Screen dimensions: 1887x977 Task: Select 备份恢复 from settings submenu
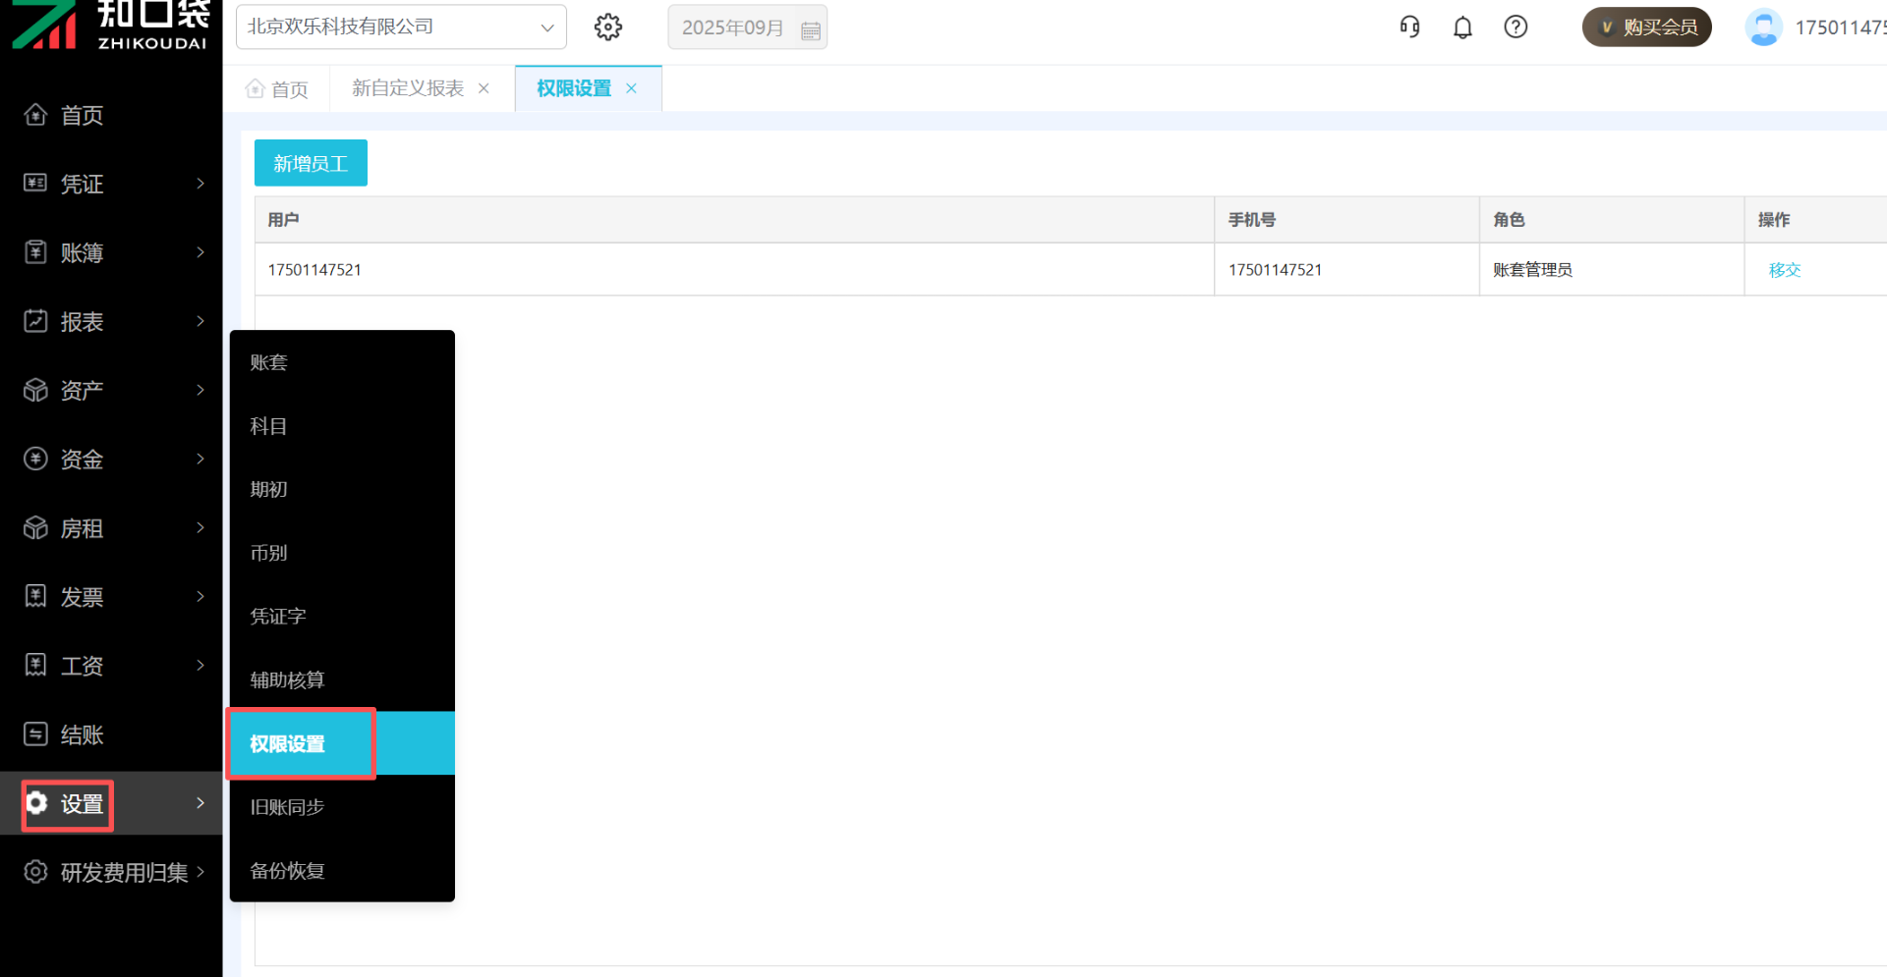click(287, 871)
